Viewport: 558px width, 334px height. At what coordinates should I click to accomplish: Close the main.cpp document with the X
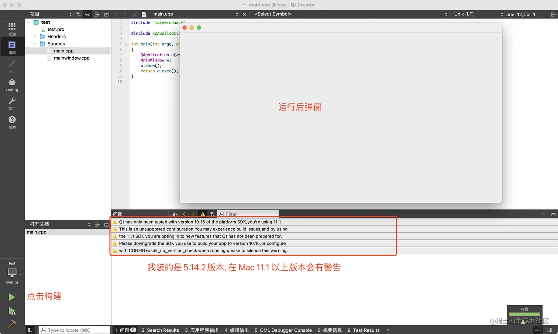click(244, 14)
